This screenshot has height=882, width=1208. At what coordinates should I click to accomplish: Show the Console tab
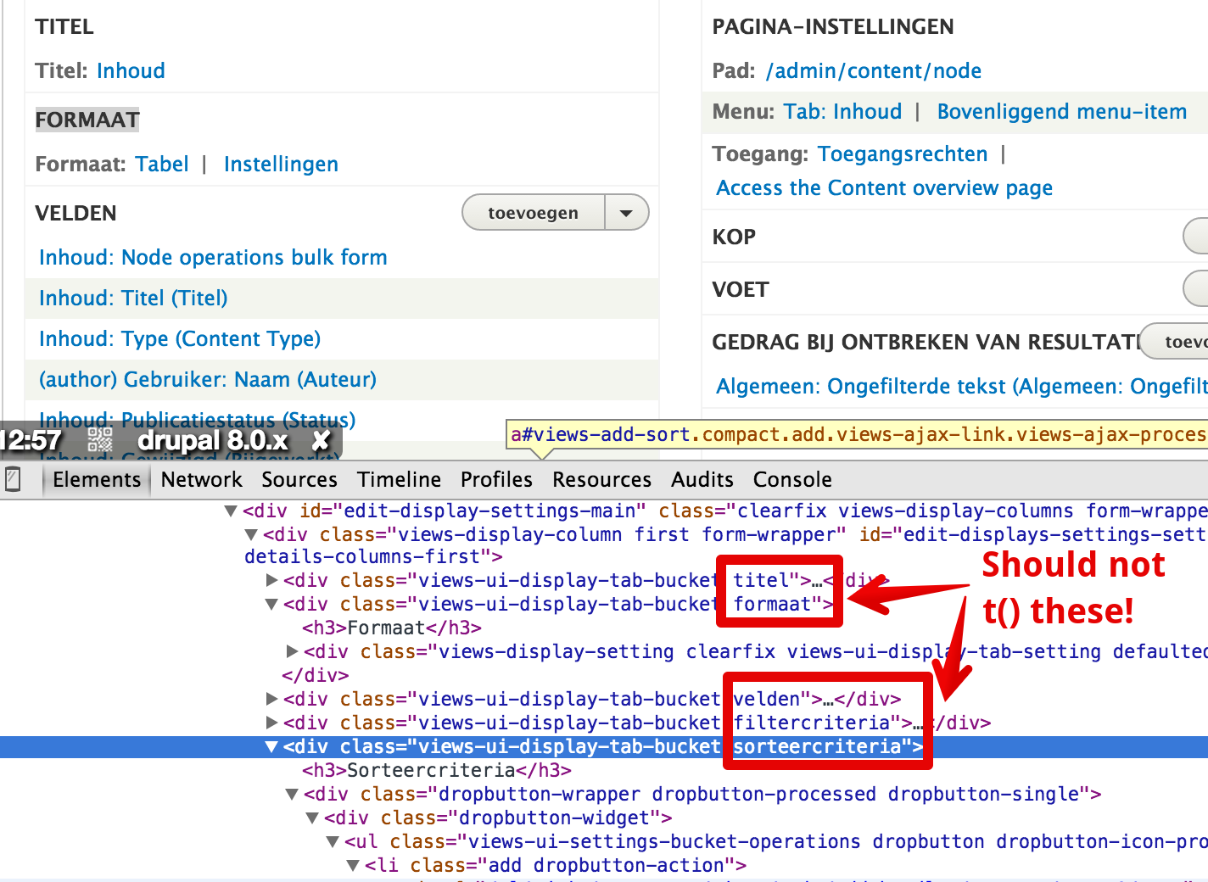(792, 480)
